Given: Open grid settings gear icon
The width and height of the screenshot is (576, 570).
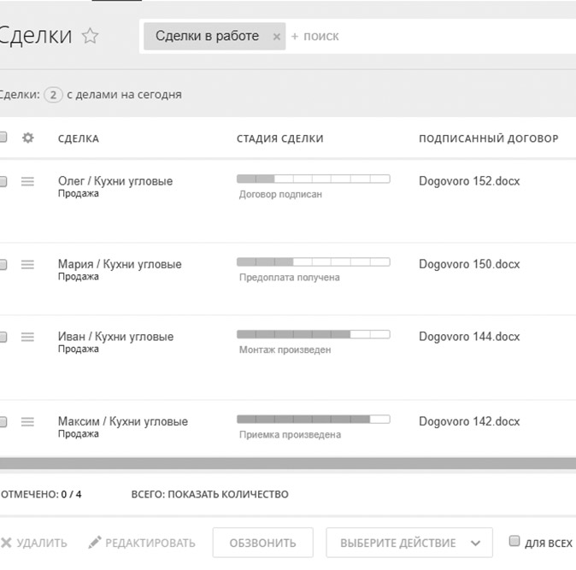Looking at the screenshot, I should coord(27,138).
